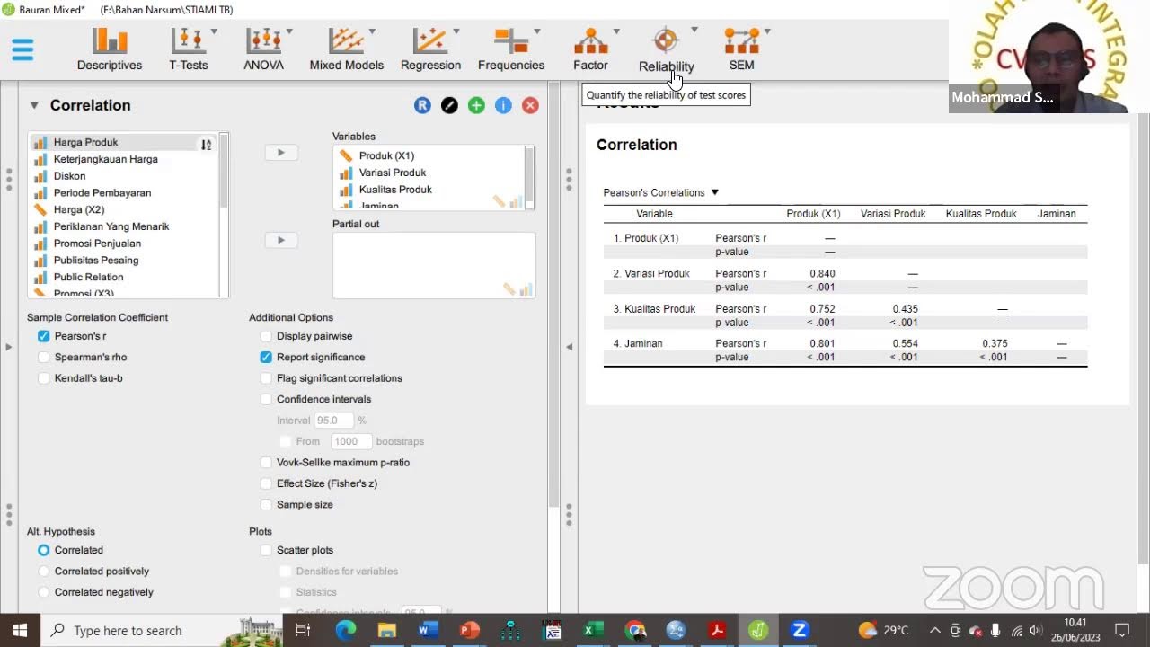
Task: Open the SEM module menu
Action: [742, 50]
